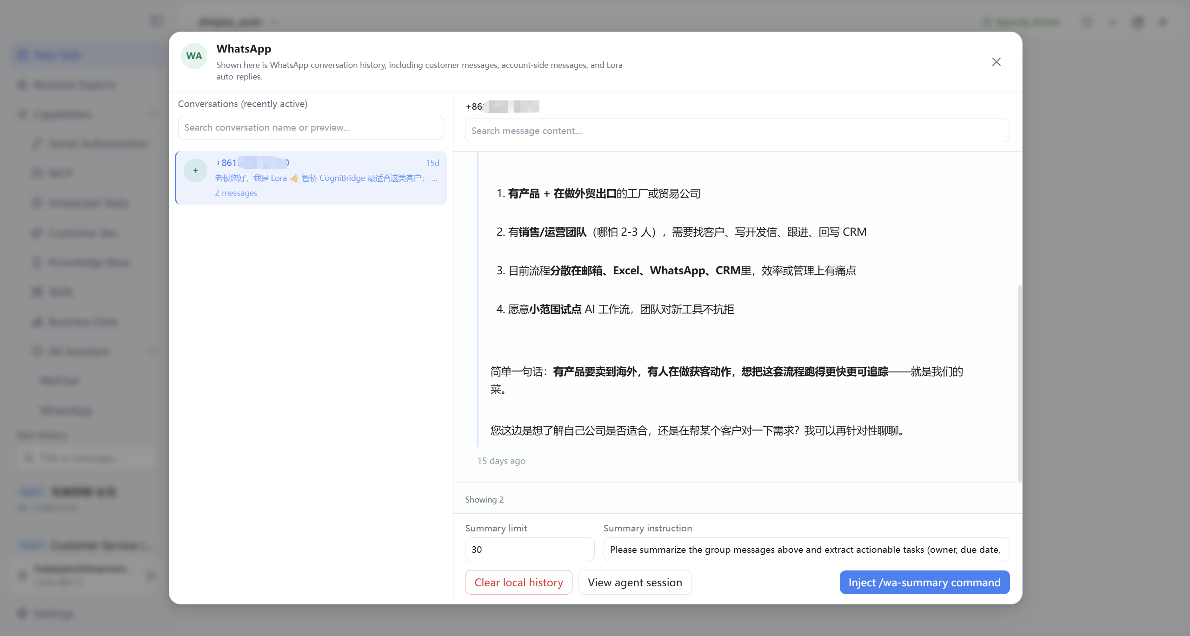
Task: Click the closing question 您这边是想了解自己公司是否适合
Action: pos(698,431)
